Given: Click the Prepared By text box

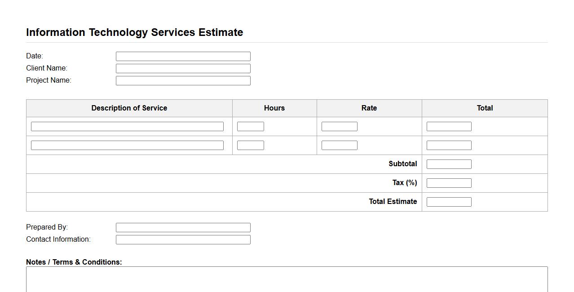Looking at the screenshot, I should point(183,228).
